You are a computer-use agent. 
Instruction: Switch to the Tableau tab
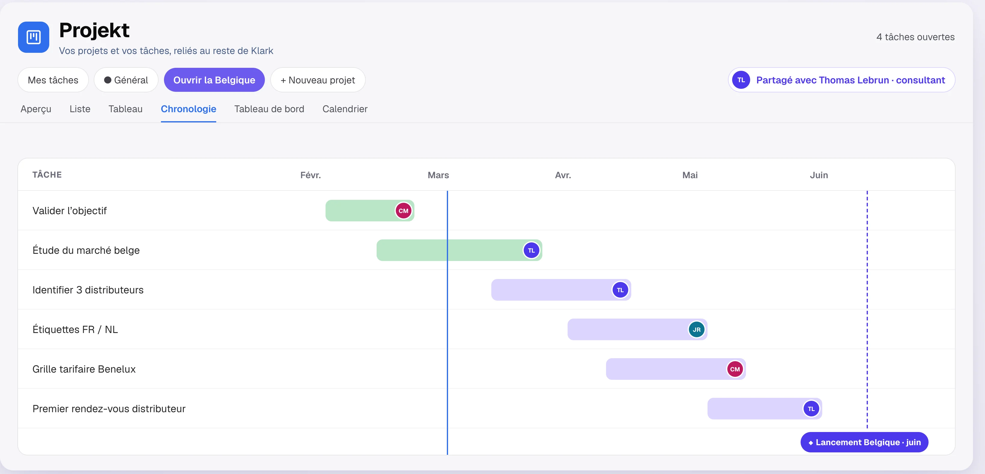(126, 109)
